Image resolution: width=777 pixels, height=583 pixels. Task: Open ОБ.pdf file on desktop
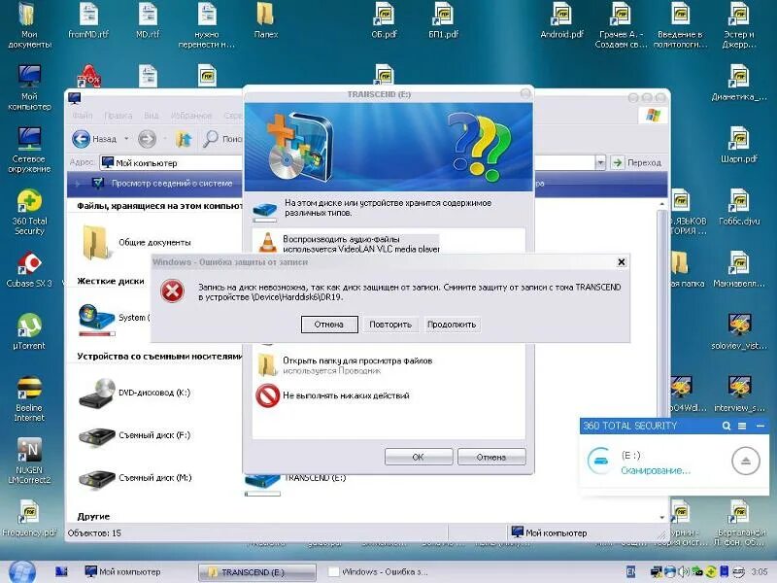pos(384,20)
